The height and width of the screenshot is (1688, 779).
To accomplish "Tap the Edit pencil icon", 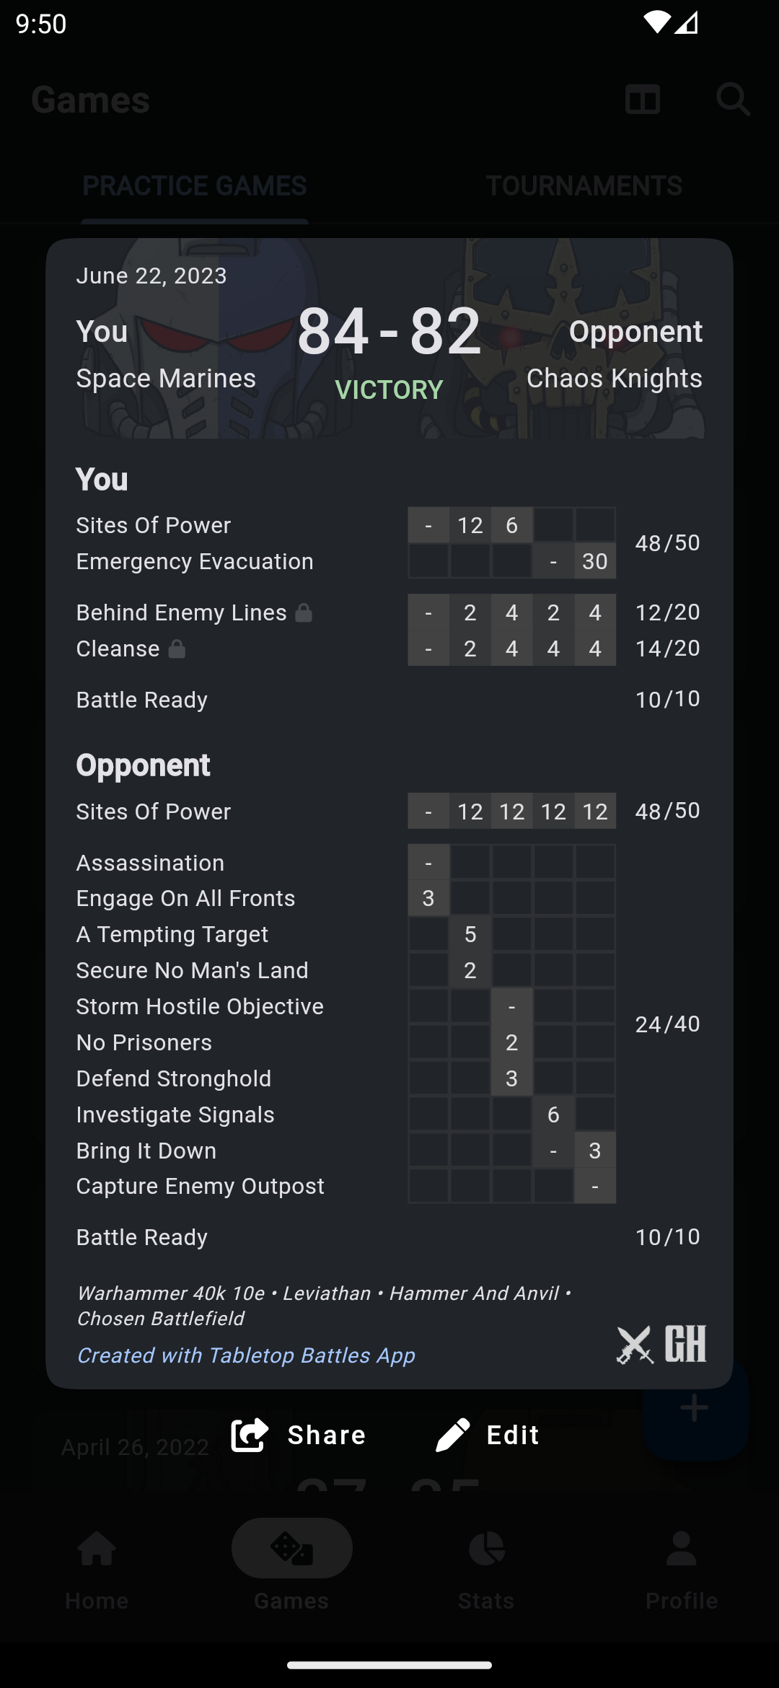I will 453,1434.
